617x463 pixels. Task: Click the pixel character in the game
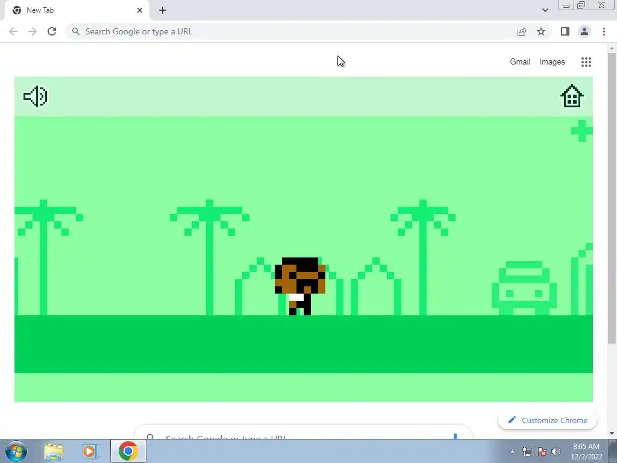[x=300, y=286]
